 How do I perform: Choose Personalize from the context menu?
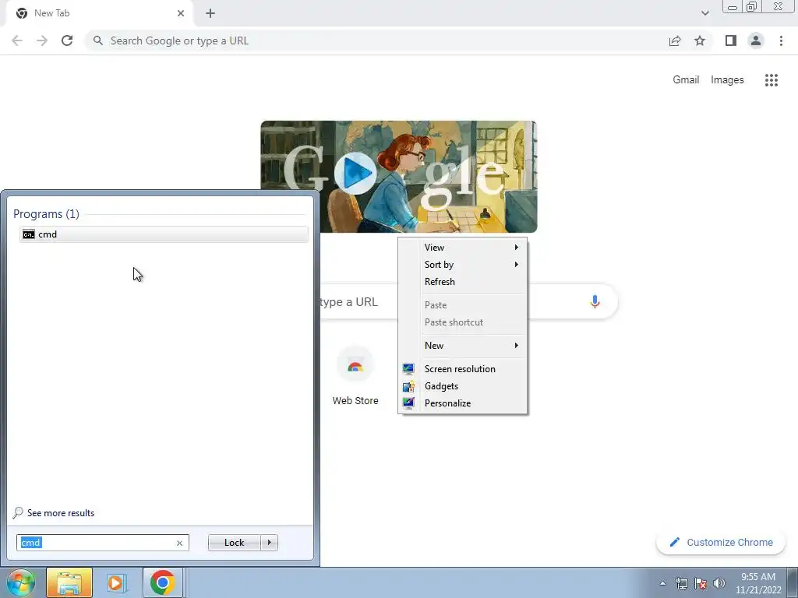click(x=463, y=403)
